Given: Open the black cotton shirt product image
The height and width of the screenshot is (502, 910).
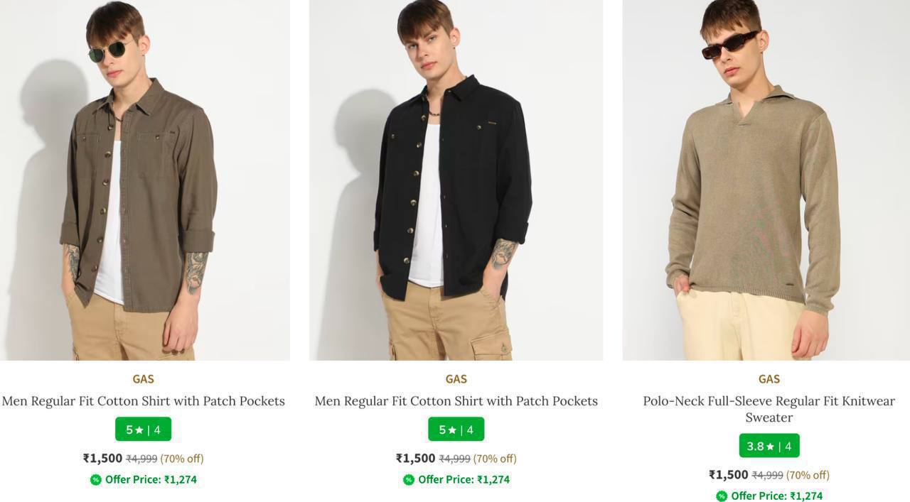Looking at the screenshot, I should [x=456, y=180].
